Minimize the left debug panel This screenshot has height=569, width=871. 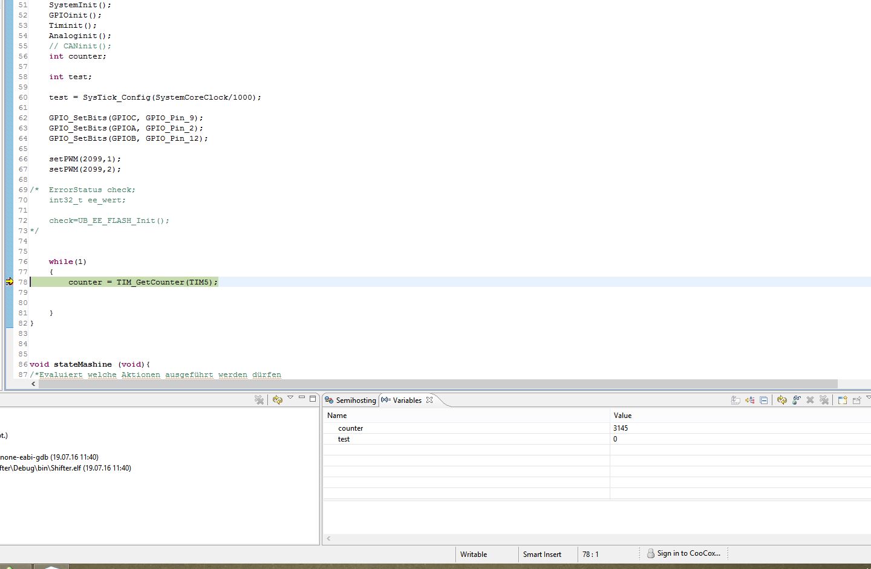click(302, 397)
